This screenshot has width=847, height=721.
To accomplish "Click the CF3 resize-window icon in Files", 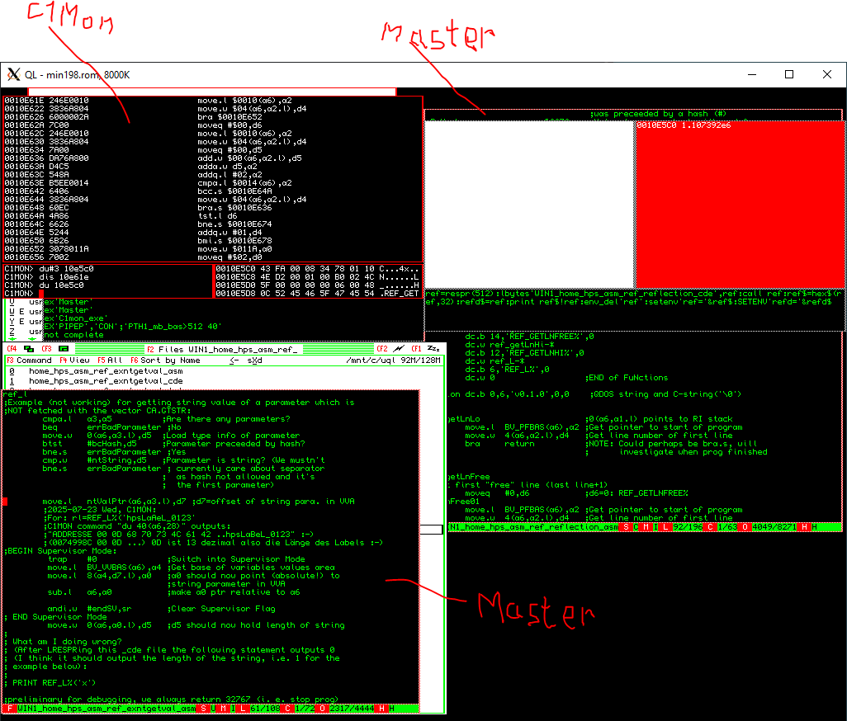I will coord(64,349).
